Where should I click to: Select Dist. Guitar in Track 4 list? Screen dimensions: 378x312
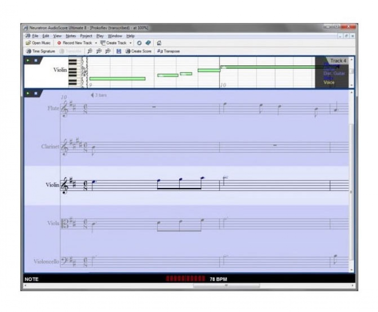pos(334,73)
